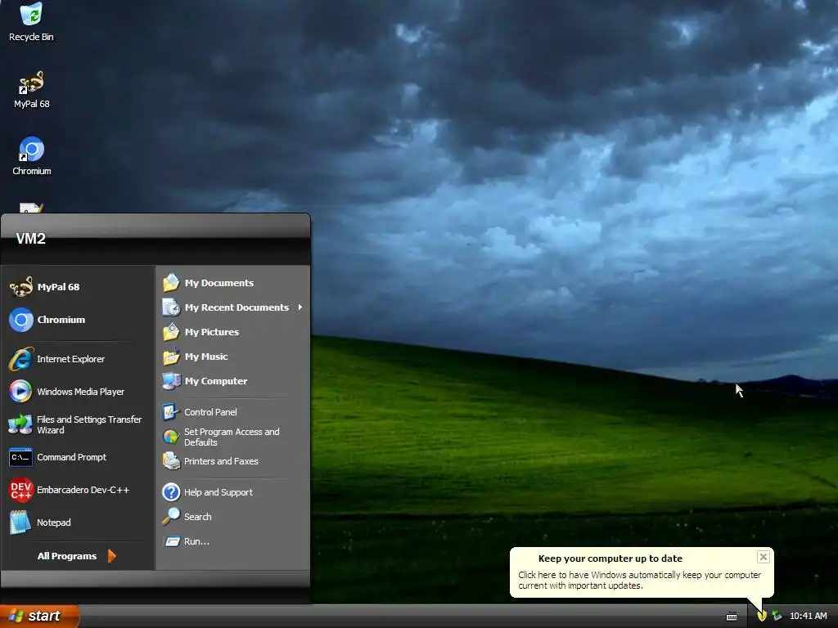Open the Run... dialog

232,541
